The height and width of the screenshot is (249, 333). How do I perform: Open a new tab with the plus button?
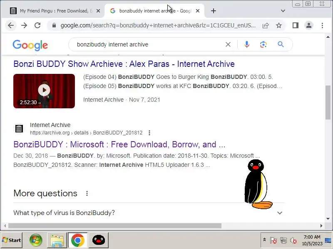214,11
